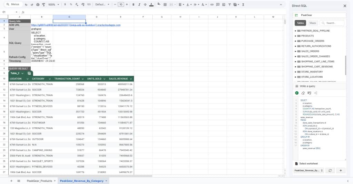353x184 pixels.
Task: Click the table icon next to Table_2
Action: [29, 73]
